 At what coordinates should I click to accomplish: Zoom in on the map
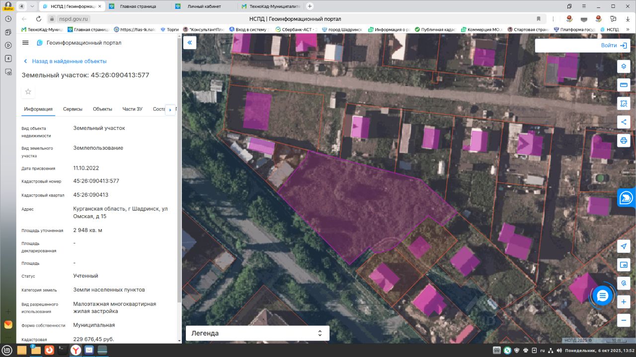click(624, 301)
